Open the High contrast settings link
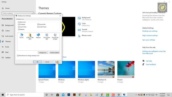The height and width of the screenshot is (97, 172). click(150, 36)
